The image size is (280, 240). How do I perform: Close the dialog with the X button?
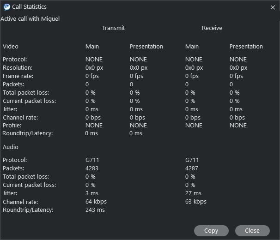click(x=273, y=7)
